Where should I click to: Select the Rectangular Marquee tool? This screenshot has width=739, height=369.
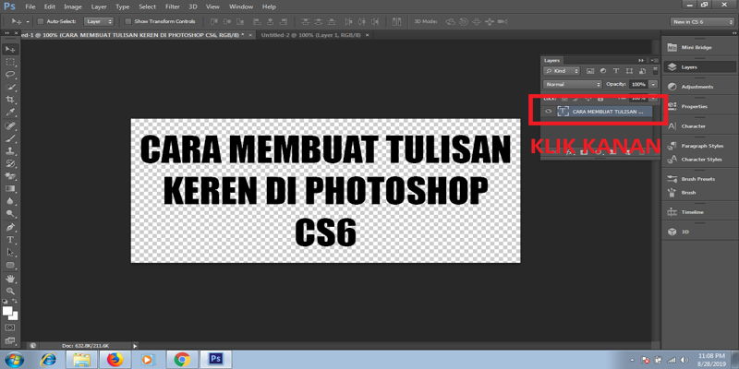(x=10, y=62)
